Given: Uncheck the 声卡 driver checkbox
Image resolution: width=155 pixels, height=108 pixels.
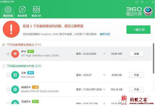Looking at the screenshot, I should pos(8,54).
